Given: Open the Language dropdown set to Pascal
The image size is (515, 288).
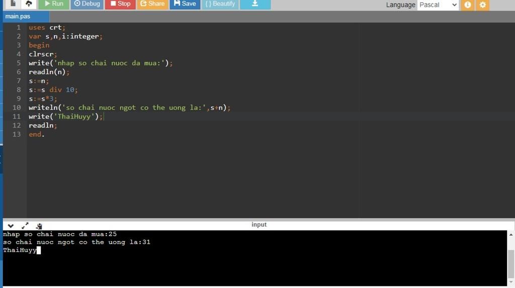Looking at the screenshot, I should [x=438, y=5].
